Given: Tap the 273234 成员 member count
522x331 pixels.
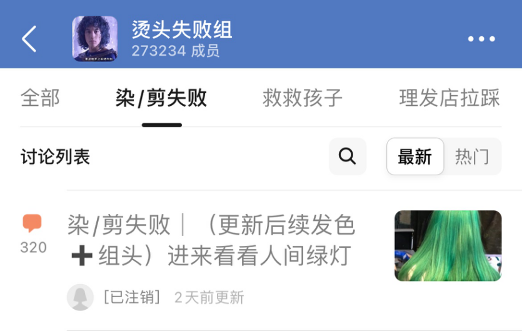Looking at the screenshot, I should (x=176, y=51).
